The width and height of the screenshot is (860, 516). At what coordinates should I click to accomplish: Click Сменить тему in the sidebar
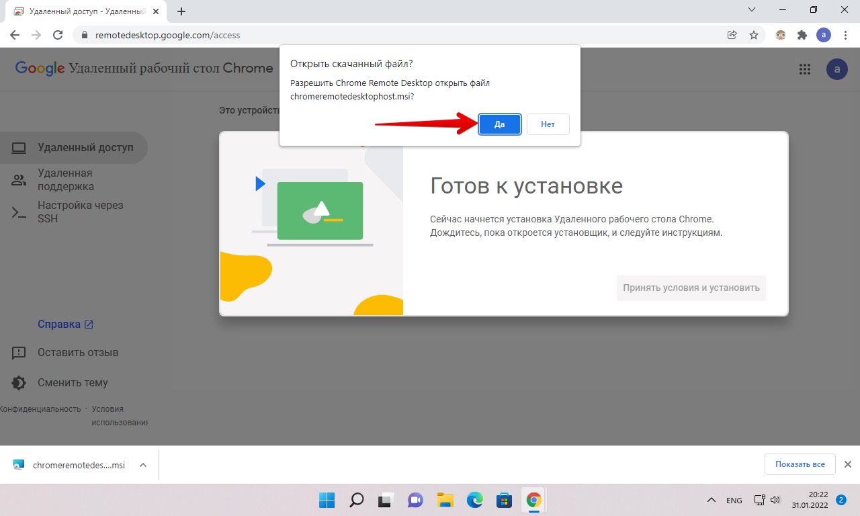pyautogui.click(x=73, y=383)
